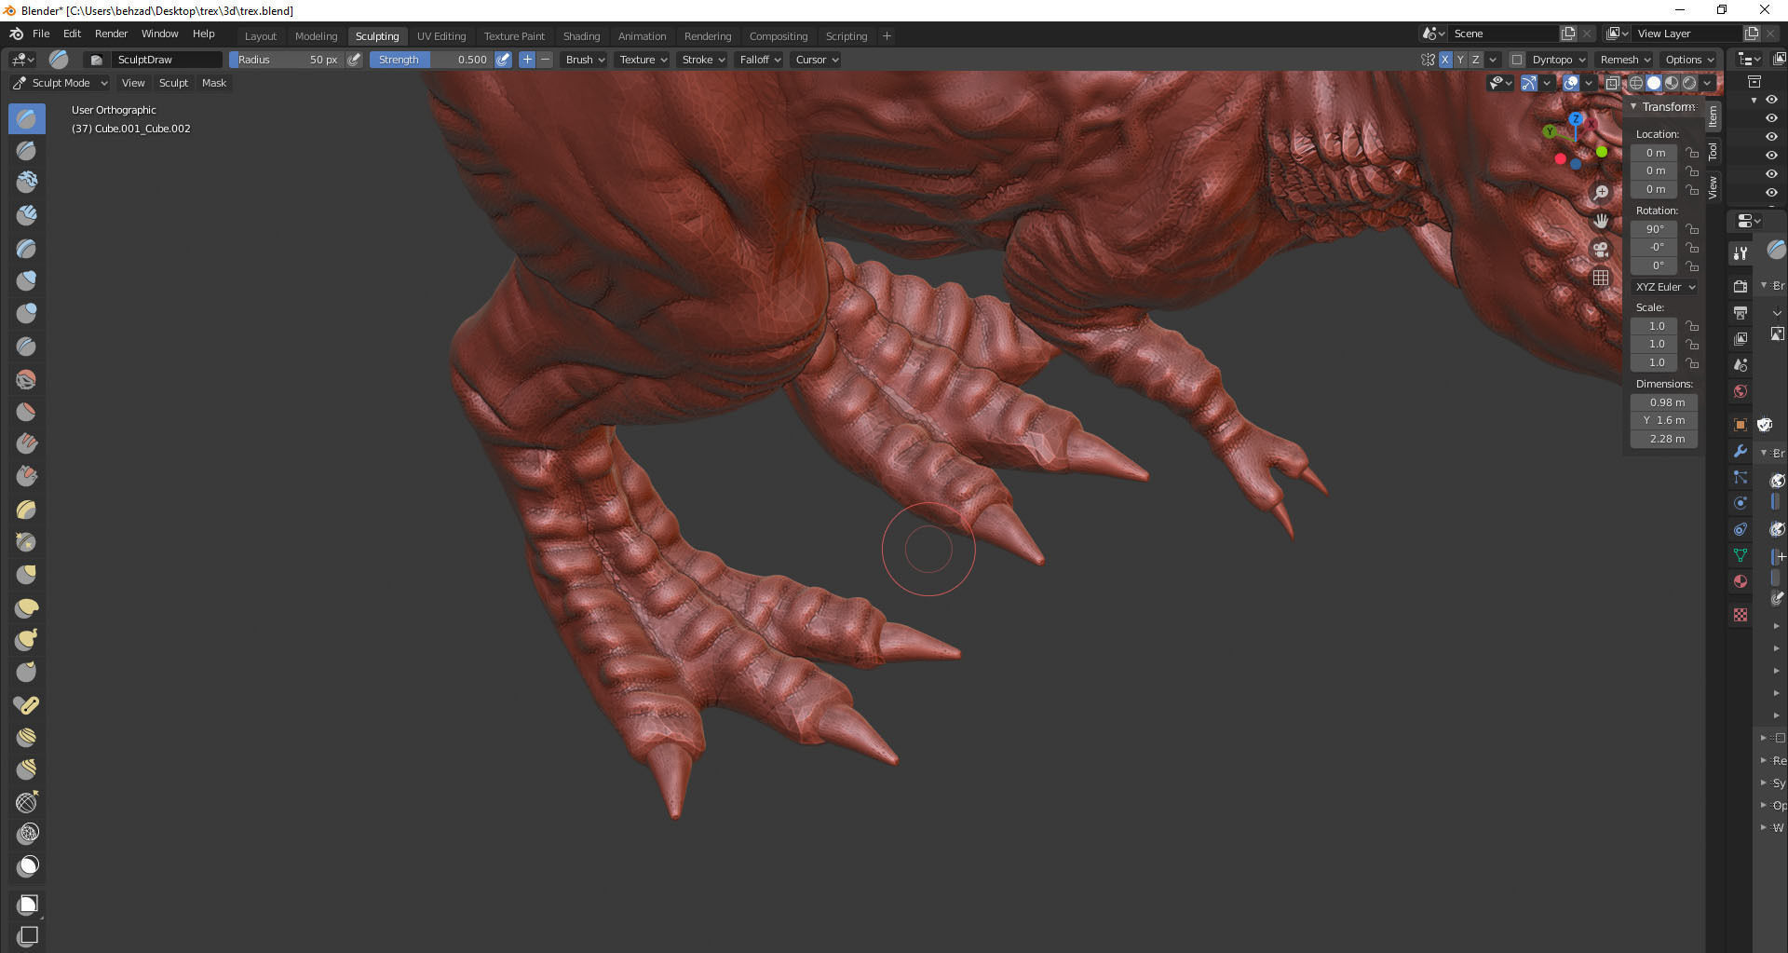The image size is (1788, 953).
Task: Open Render properties tab
Action: coord(1740,286)
